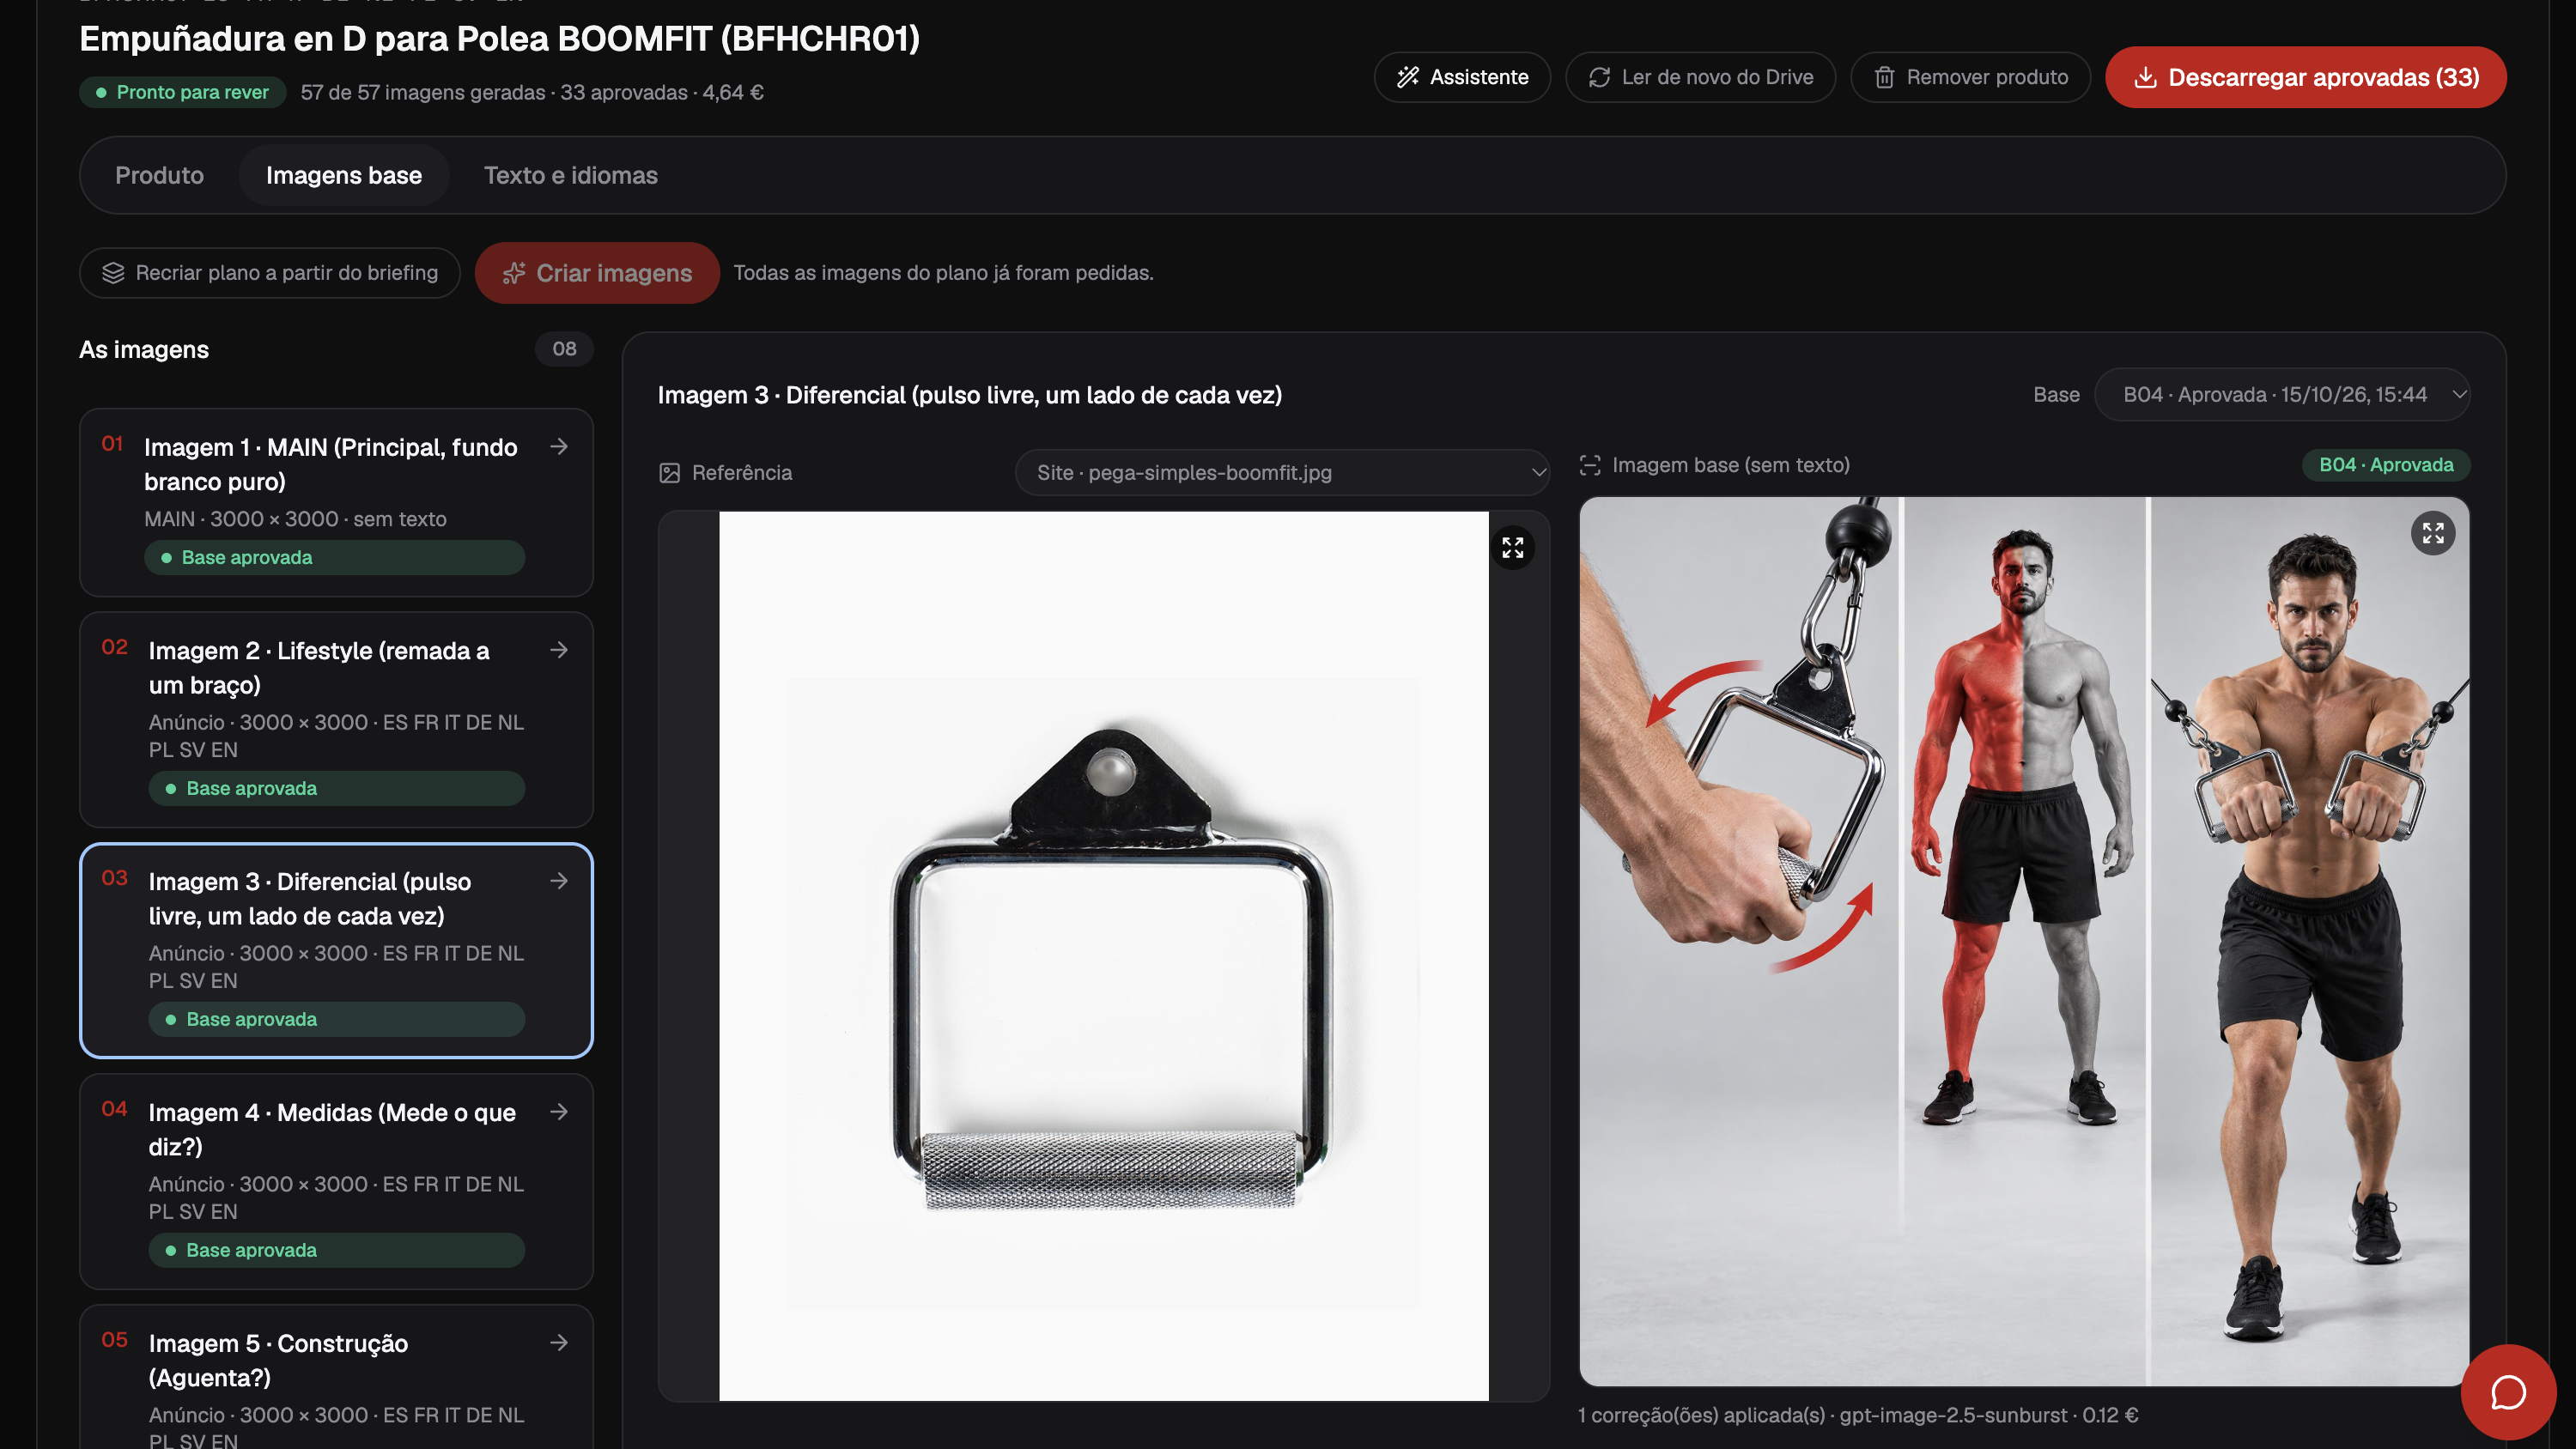This screenshot has width=2576, height=1449.
Task: Select Imagem 2 Lifestyle (remada a um braço) title
Action: (319, 667)
